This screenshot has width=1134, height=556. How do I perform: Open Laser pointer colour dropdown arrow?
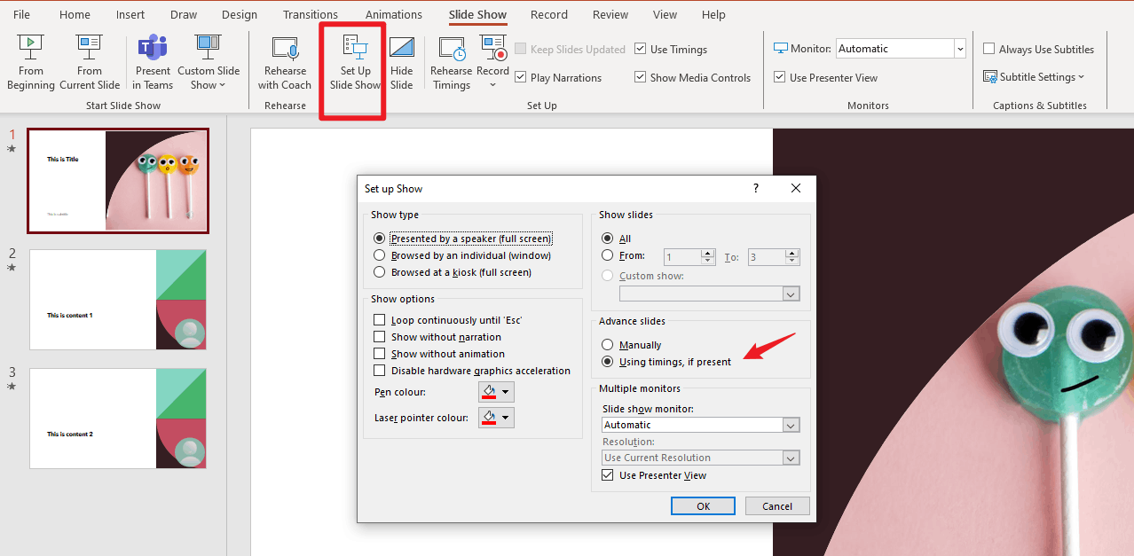pyautogui.click(x=506, y=418)
